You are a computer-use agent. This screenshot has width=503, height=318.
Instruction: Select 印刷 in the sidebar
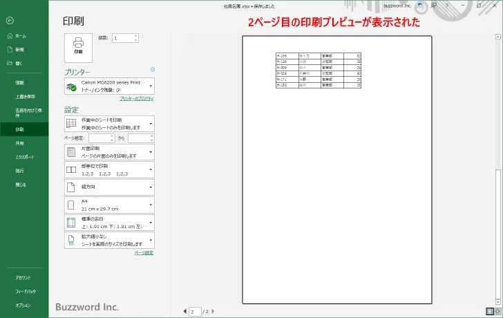point(24,129)
